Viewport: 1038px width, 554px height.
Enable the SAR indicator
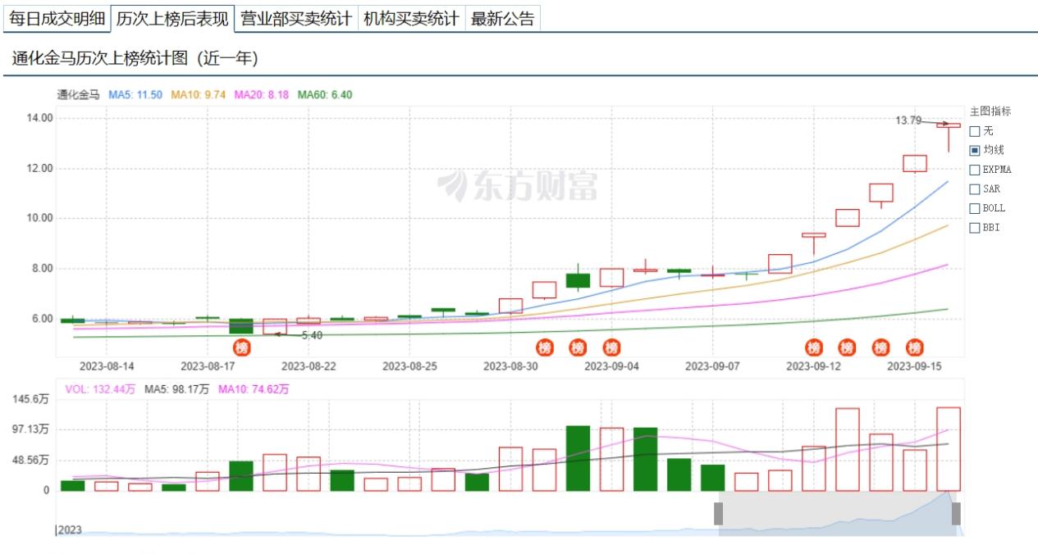click(975, 188)
